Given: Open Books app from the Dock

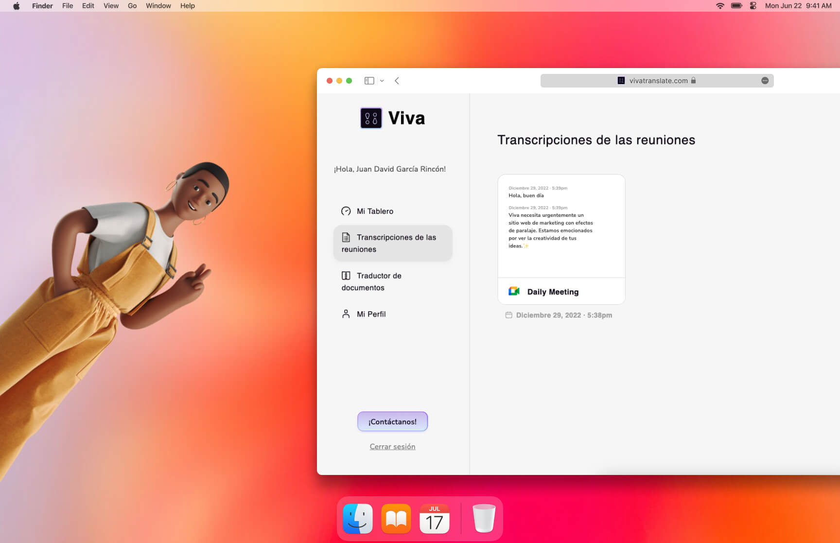Looking at the screenshot, I should coord(396,518).
